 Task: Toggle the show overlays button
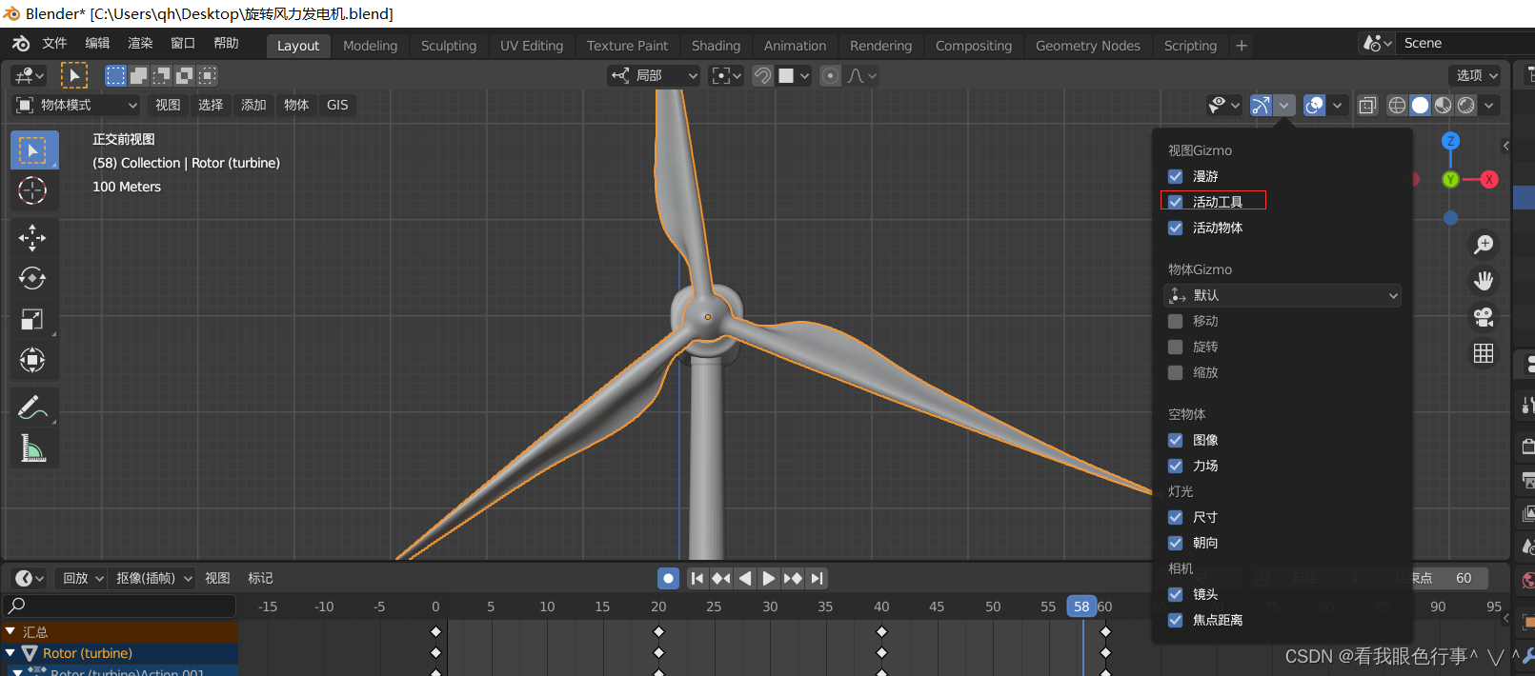coord(1315,105)
